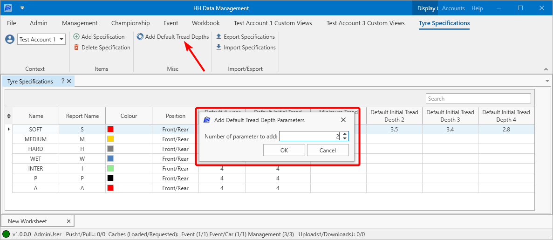
Task: Close the New Worksheet tab
Action: click(68, 221)
